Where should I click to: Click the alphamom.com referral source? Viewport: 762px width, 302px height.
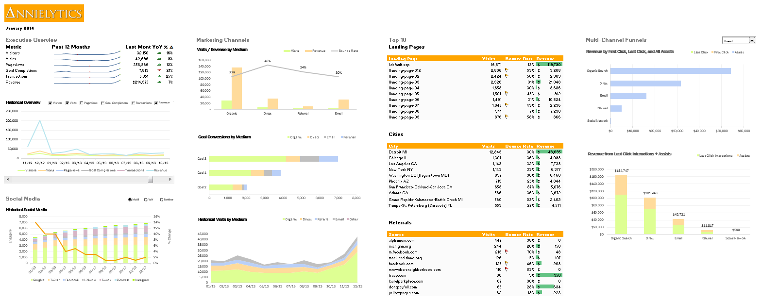pos(402,240)
